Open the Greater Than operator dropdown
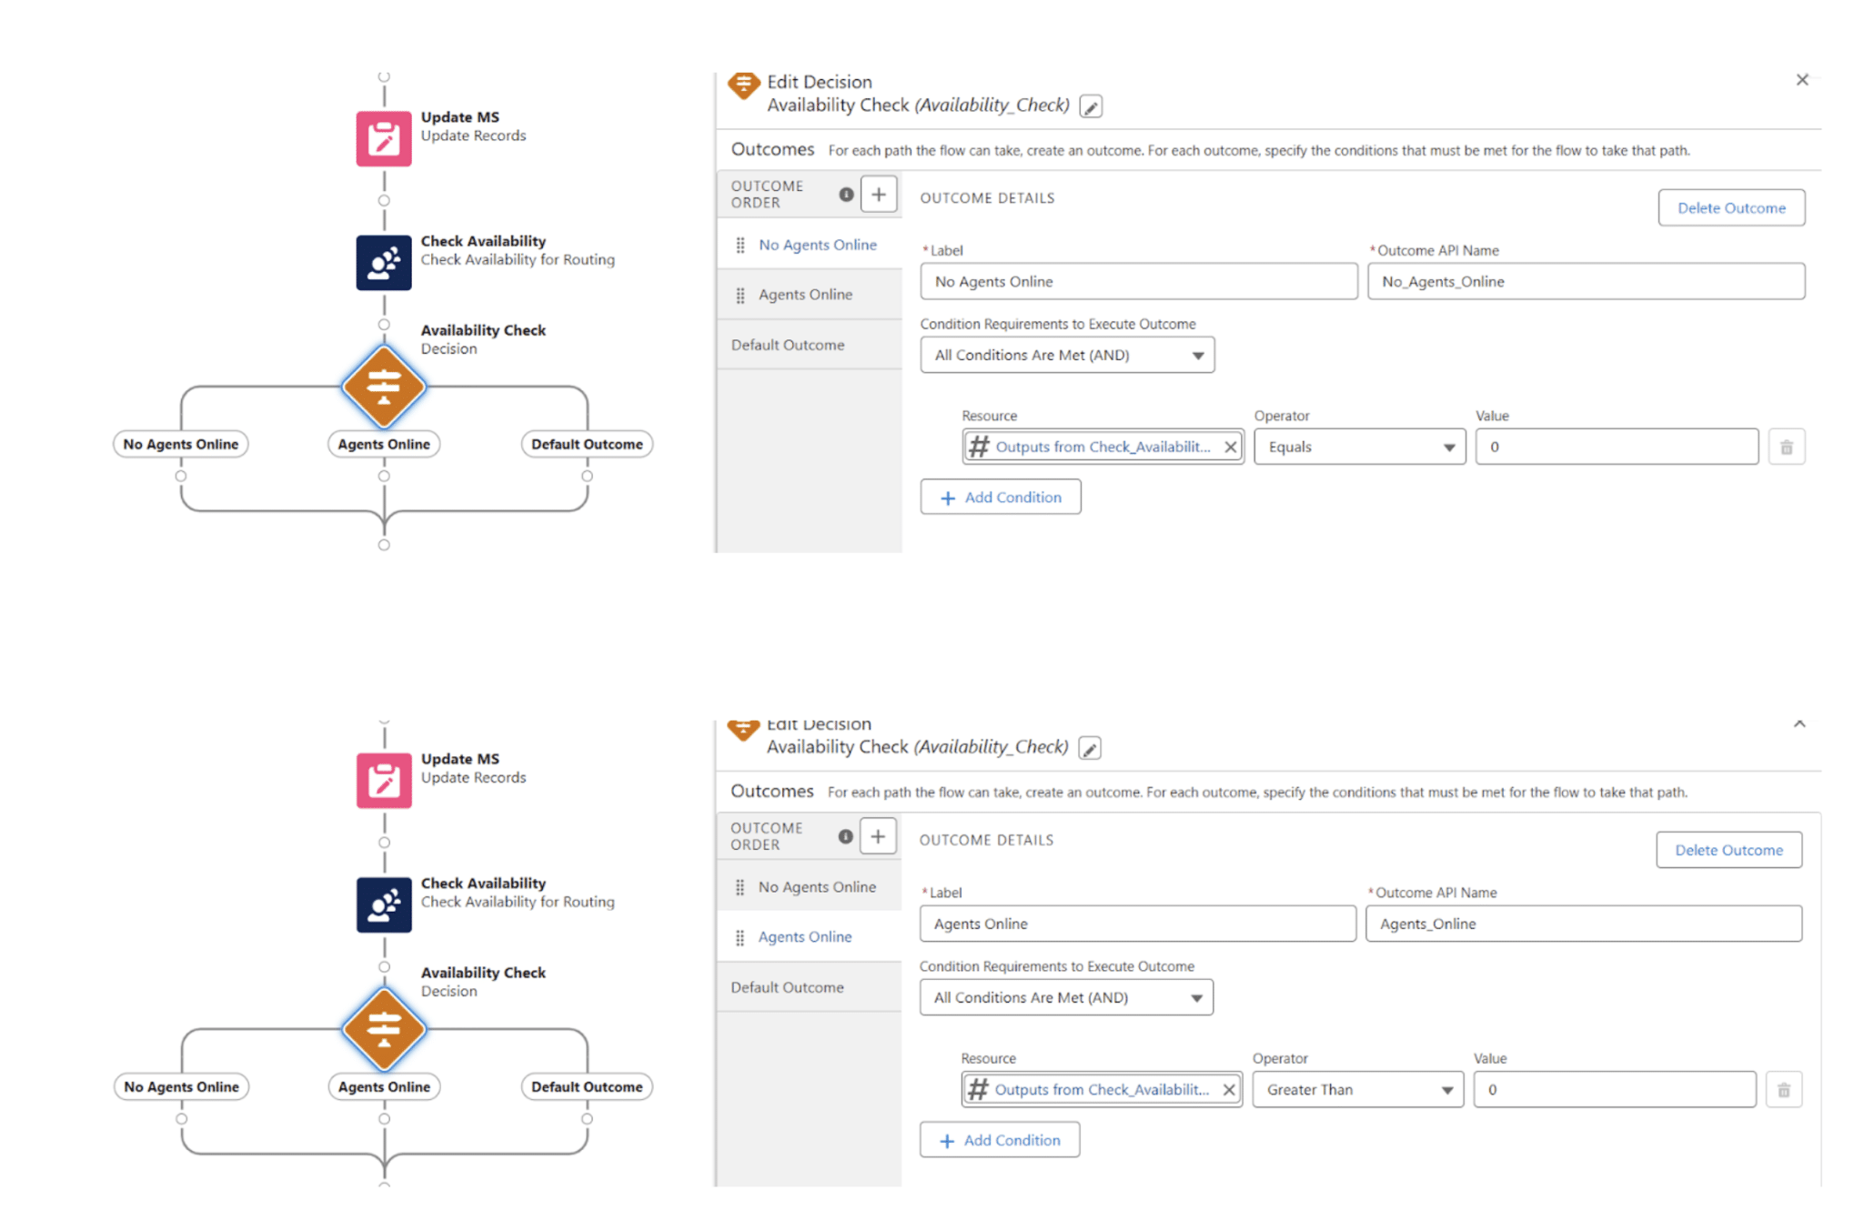1863x1221 pixels. [x=1356, y=1089]
